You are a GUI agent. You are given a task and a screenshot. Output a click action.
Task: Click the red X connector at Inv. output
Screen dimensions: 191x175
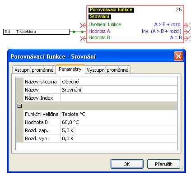(x=188, y=32)
